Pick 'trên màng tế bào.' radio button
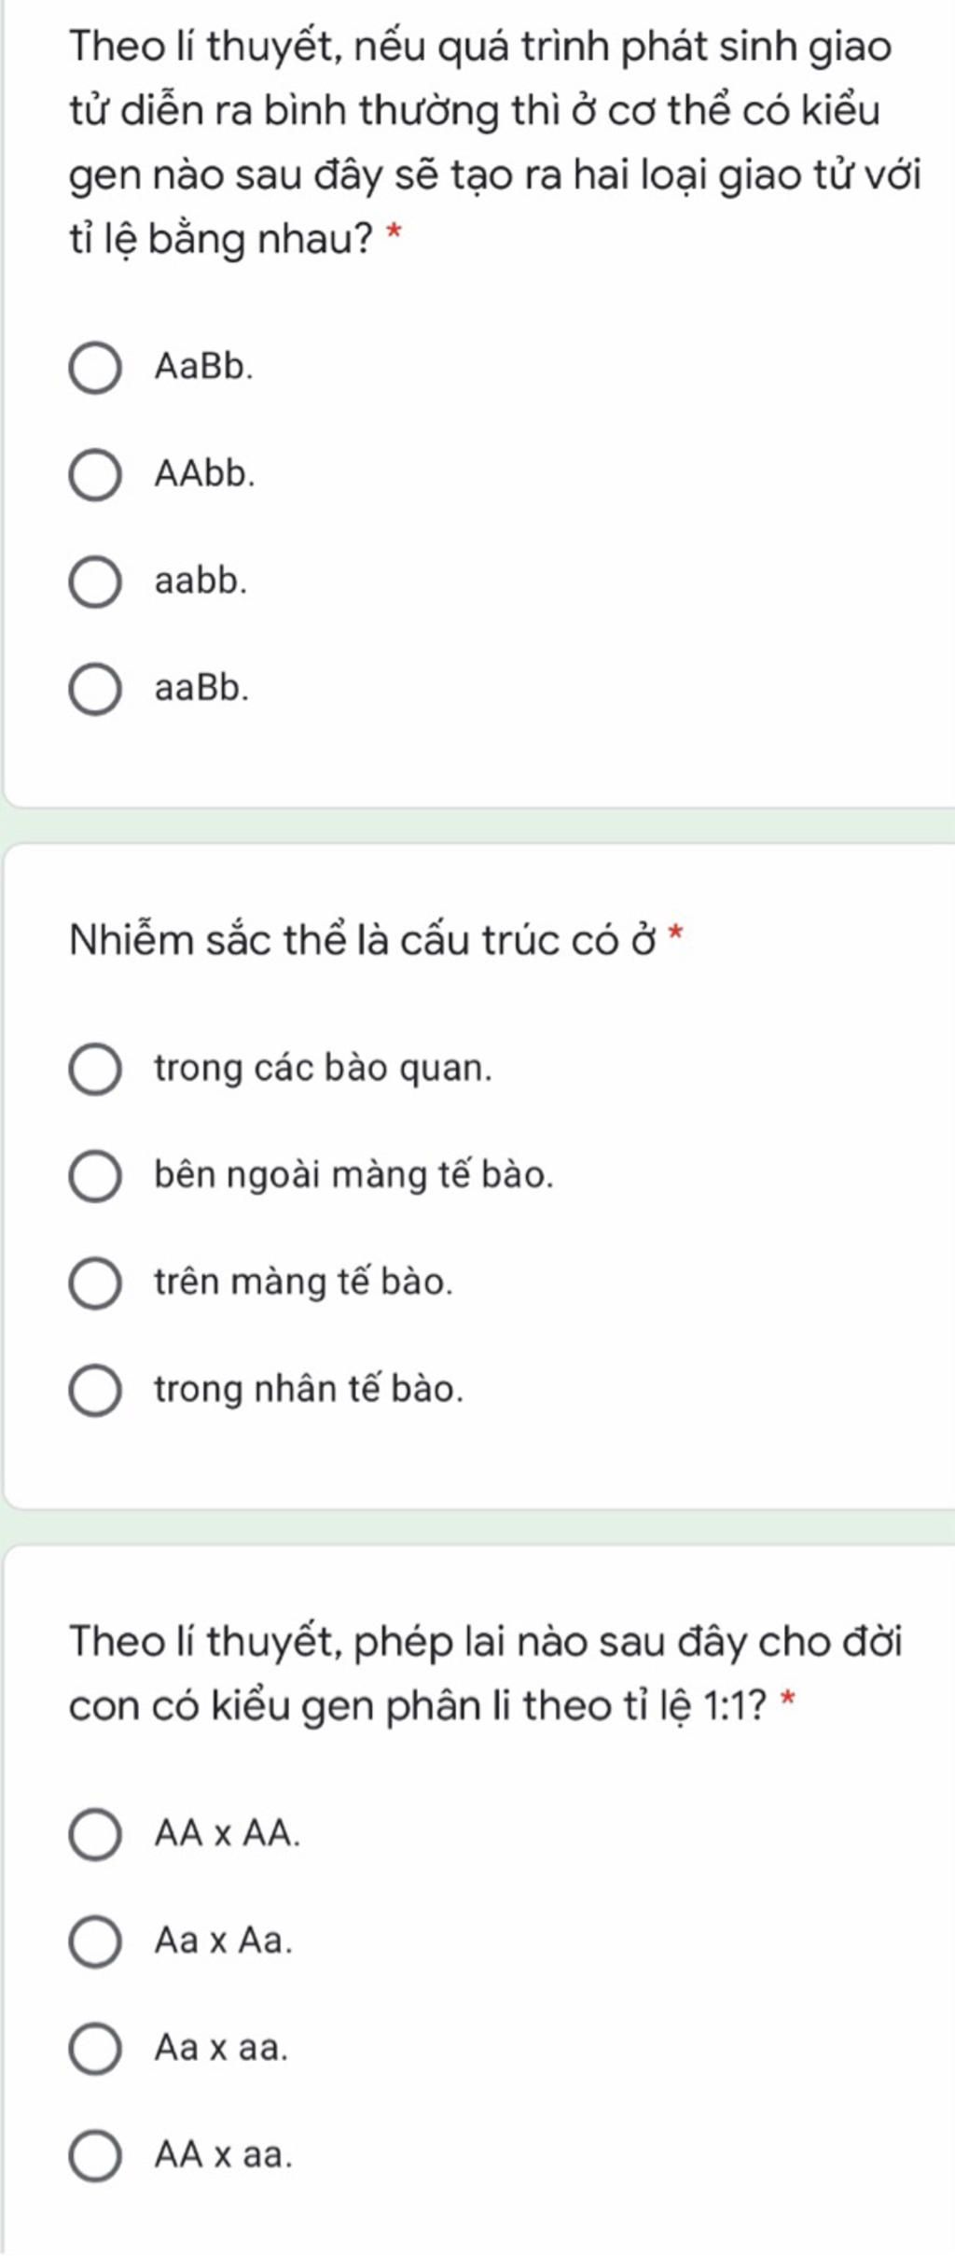This screenshot has height=2256, width=955. pos(95,1283)
